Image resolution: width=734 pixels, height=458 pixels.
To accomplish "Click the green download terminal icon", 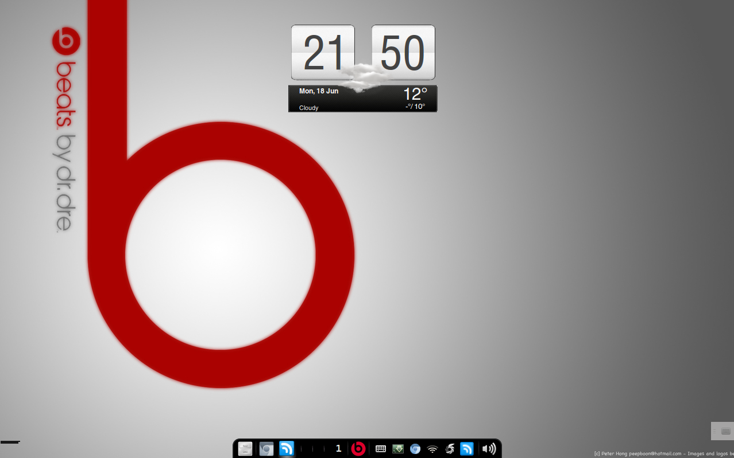I will (x=398, y=449).
